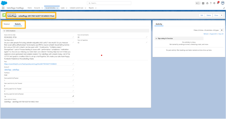Open the LinkedIn post URL link
Screen dimensions: 226x119
point(30,64)
